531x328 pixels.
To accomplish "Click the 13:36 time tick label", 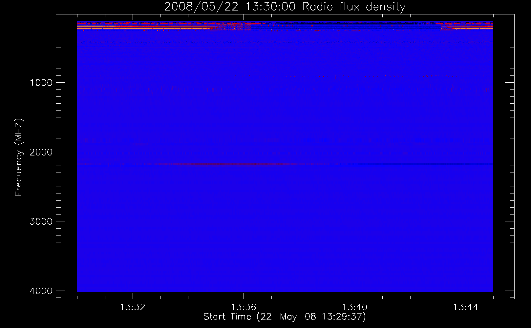I will pos(244,307).
